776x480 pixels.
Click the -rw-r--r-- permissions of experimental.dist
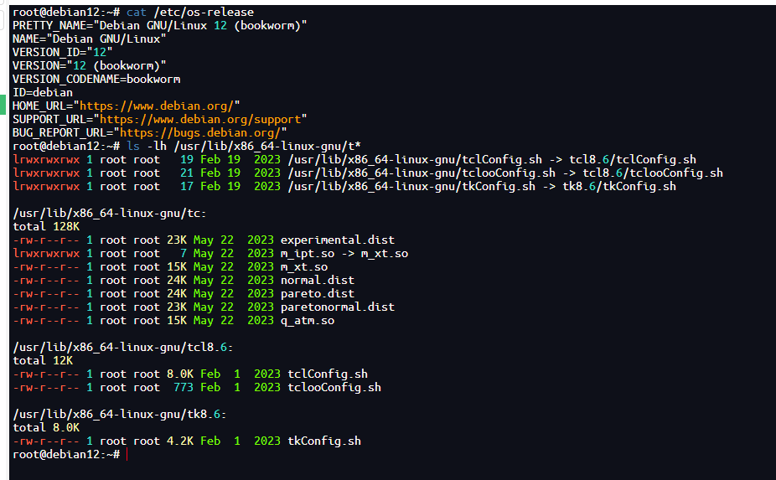point(46,240)
